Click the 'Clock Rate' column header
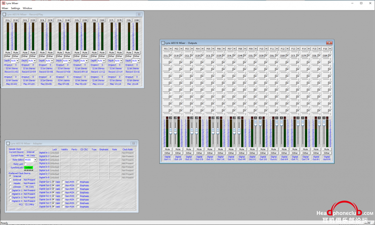This screenshot has width=375, height=225. (127, 150)
